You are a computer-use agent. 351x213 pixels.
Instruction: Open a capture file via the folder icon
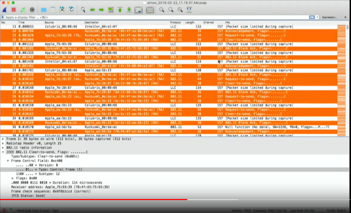[44, 10]
